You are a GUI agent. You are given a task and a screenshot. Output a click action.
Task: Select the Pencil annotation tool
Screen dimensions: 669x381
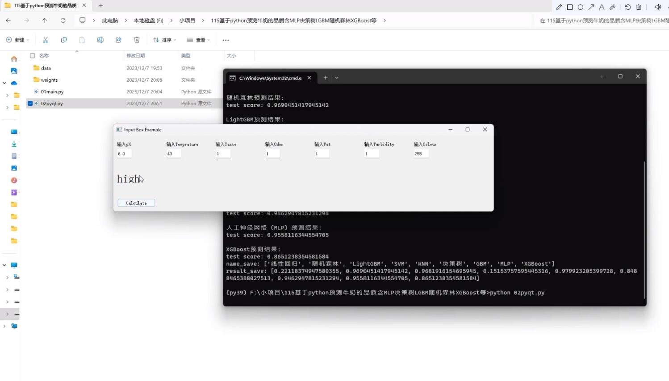click(x=559, y=7)
